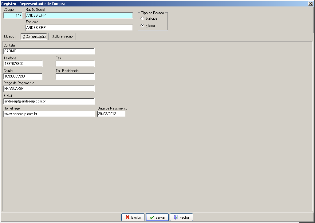The width and height of the screenshot is (315, 223).
Task: Click the Data de Nascimento date field
Action: click(x=112, y=114)
